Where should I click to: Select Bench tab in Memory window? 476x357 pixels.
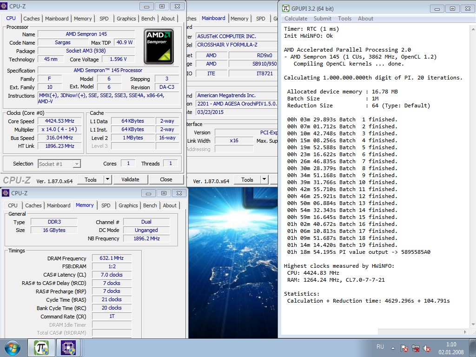point(150,205)
